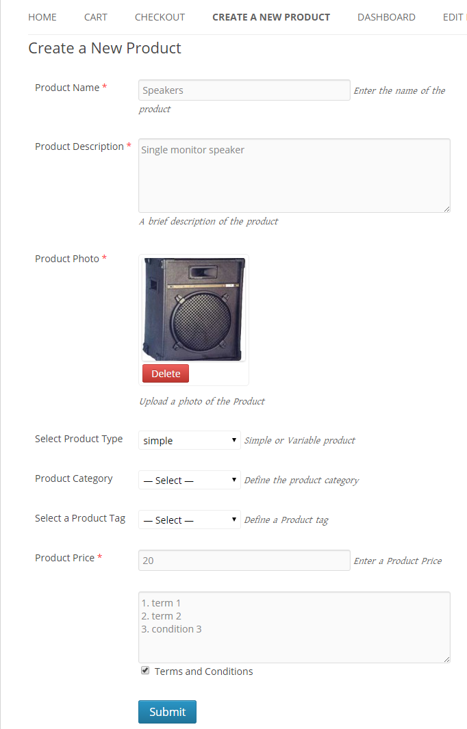Delete the uploaded product photo
The width and height of the screenshot is (467, 729).
[165, 373]
